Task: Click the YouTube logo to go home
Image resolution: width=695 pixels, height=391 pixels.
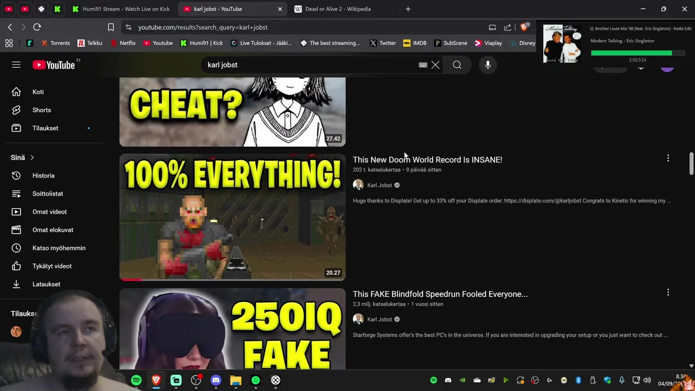Action: click(x=54, y=65)
